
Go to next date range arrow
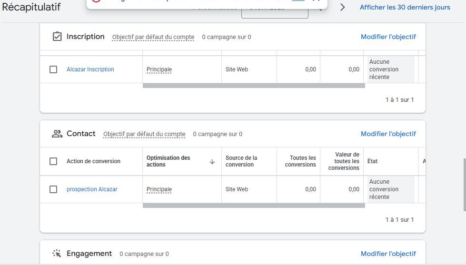(x=342, y=7)
